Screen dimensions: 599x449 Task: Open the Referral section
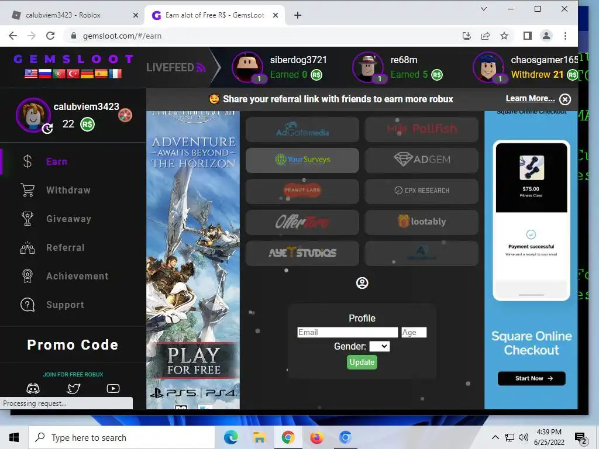click(65, 247)
